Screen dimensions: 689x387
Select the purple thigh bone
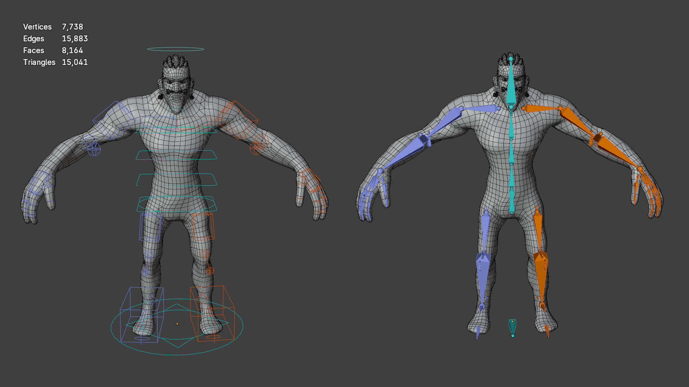484,232
